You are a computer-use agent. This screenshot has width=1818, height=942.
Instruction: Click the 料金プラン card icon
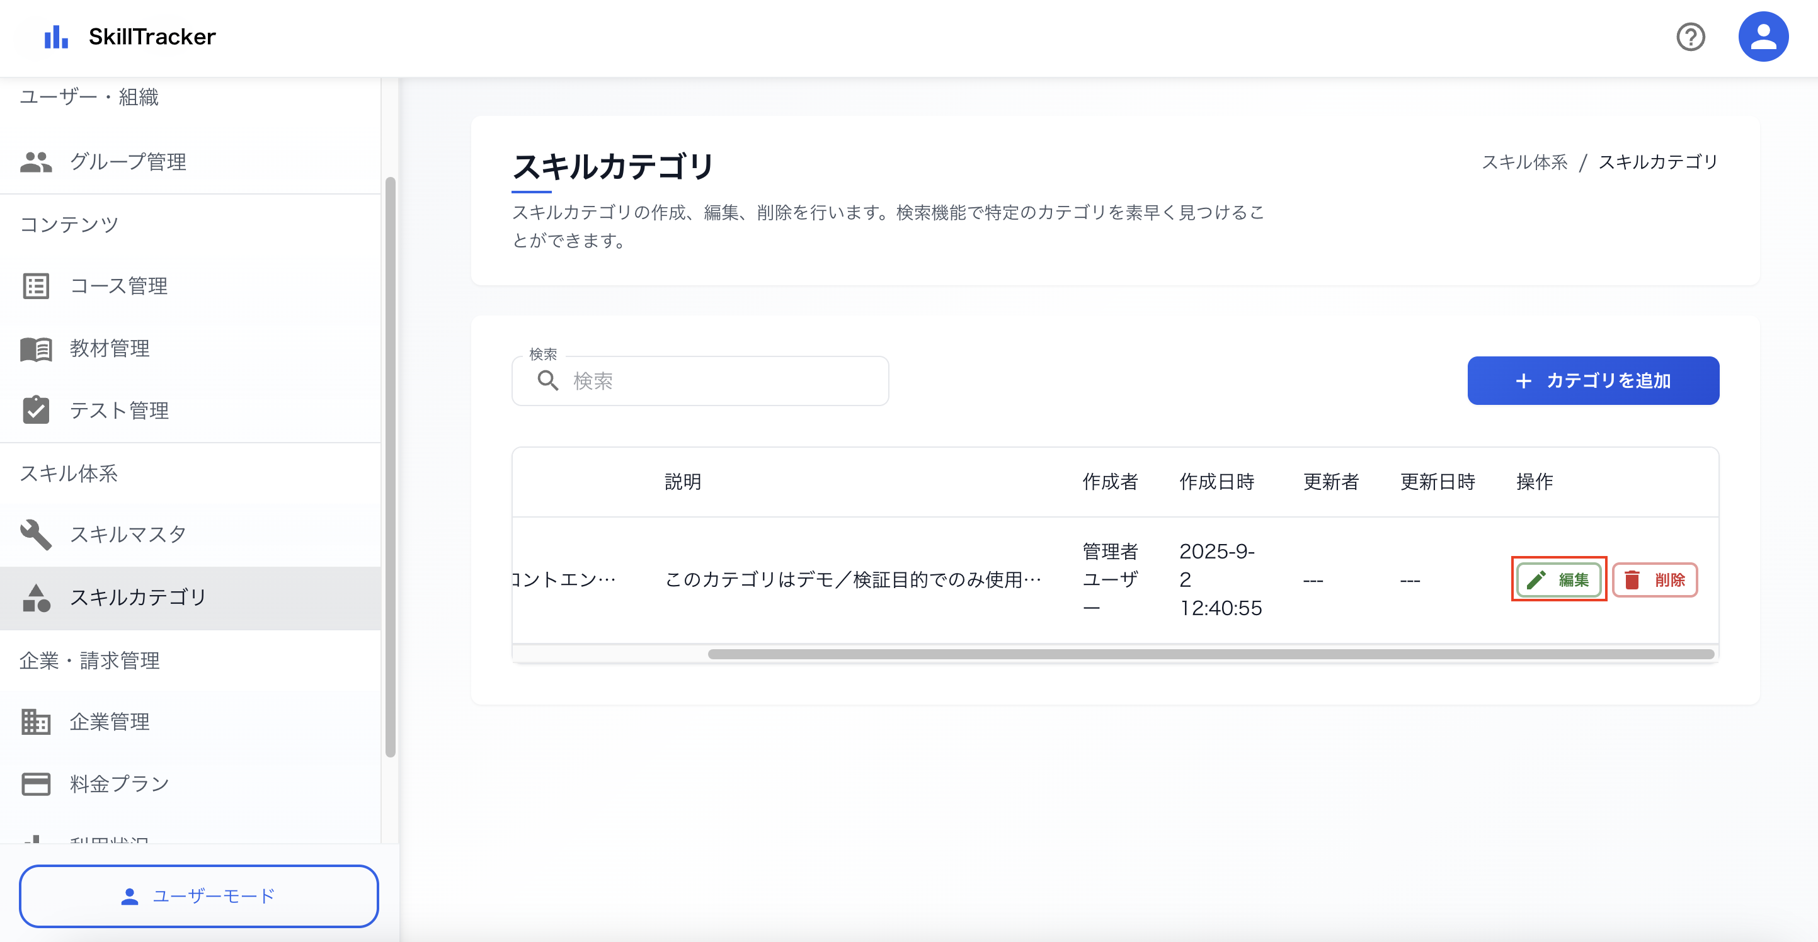coord(36,783)
